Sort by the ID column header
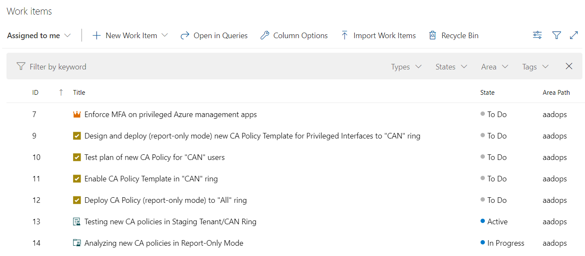Image resolution: width=585 pixels, height=256 pixels. click(35, 93)
